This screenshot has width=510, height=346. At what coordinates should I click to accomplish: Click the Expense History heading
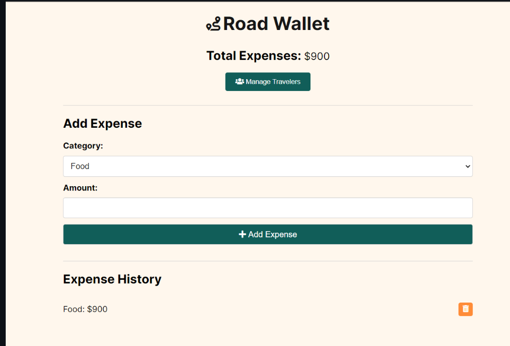click(112, 279)
